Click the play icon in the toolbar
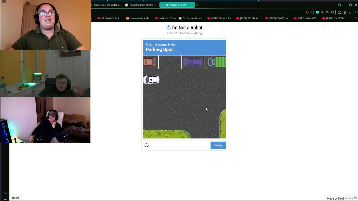This screenshot has width=358, height=201. pos(328,12)
